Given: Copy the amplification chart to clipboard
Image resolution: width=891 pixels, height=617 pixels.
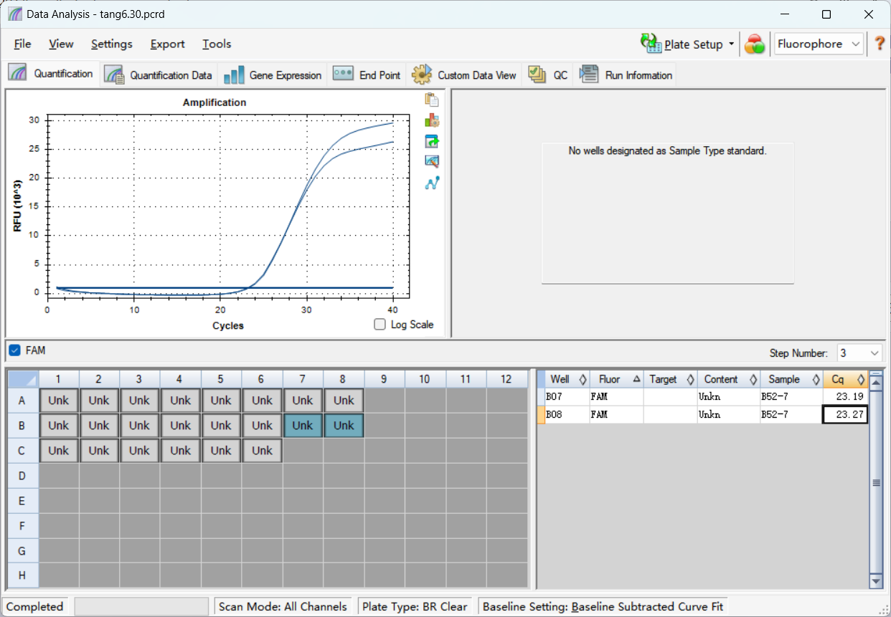Looking at the screenshot, I should [432, 100].
